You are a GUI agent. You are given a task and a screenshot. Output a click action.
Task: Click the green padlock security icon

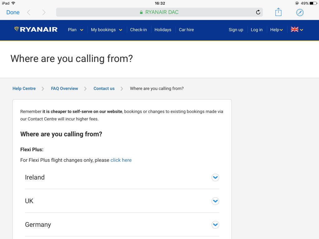click(141, 12)
